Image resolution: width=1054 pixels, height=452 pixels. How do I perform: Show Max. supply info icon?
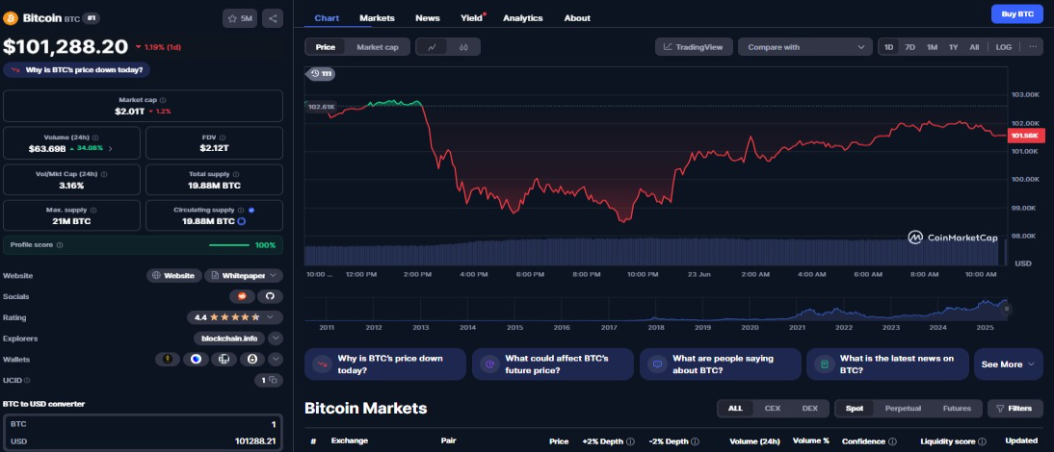coord(92,210)
